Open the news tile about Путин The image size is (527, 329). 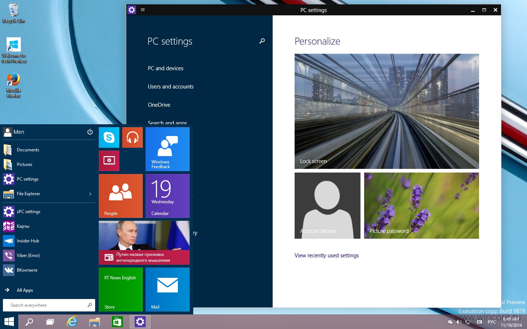144,243
